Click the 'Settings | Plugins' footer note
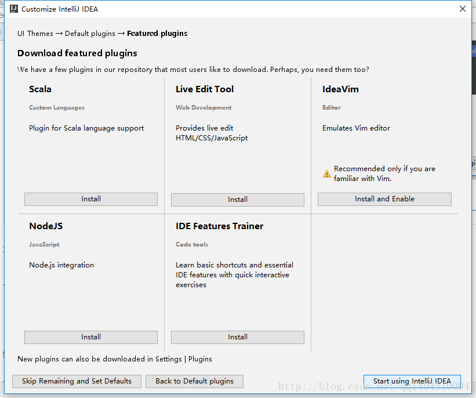Screen dimensions: 476x398 point(114,359)
